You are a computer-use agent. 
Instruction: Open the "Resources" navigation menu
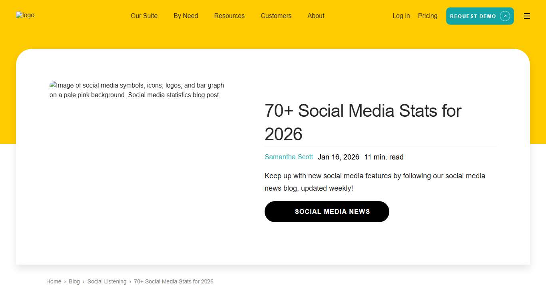[x=229, y=16]
